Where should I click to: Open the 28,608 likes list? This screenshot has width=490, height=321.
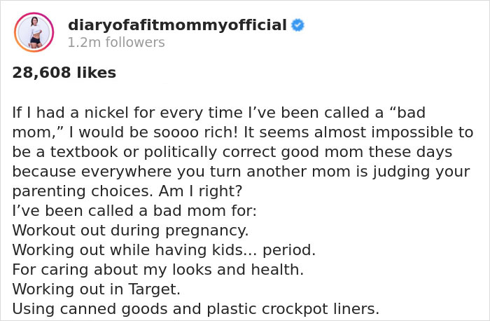pyautogui.click(x=64, y=73)
